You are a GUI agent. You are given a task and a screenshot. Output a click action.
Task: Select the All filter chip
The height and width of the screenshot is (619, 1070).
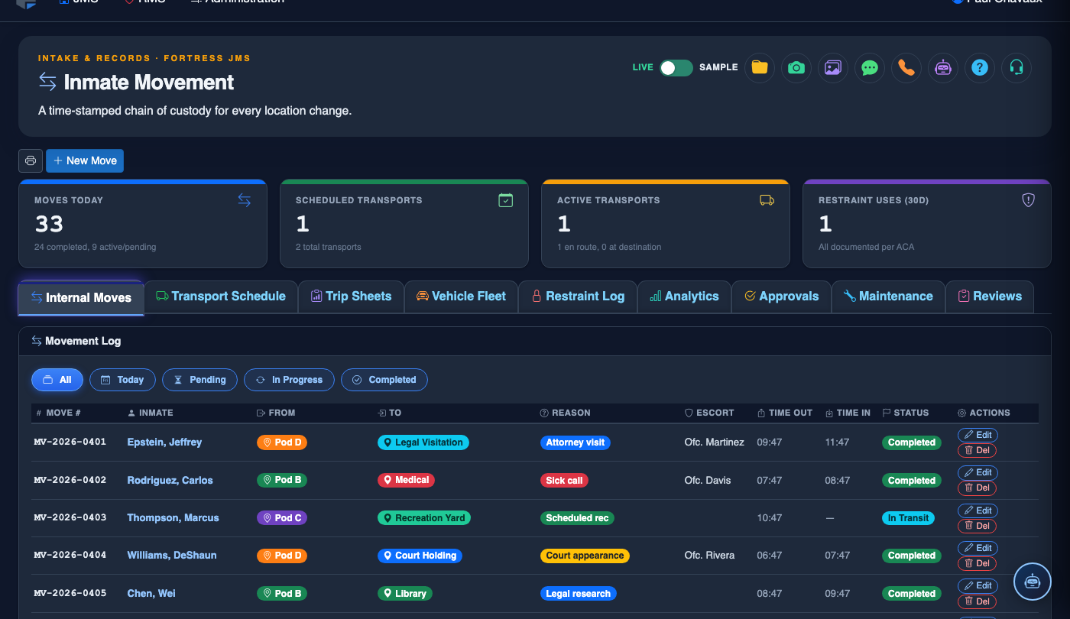click(57, 380)
